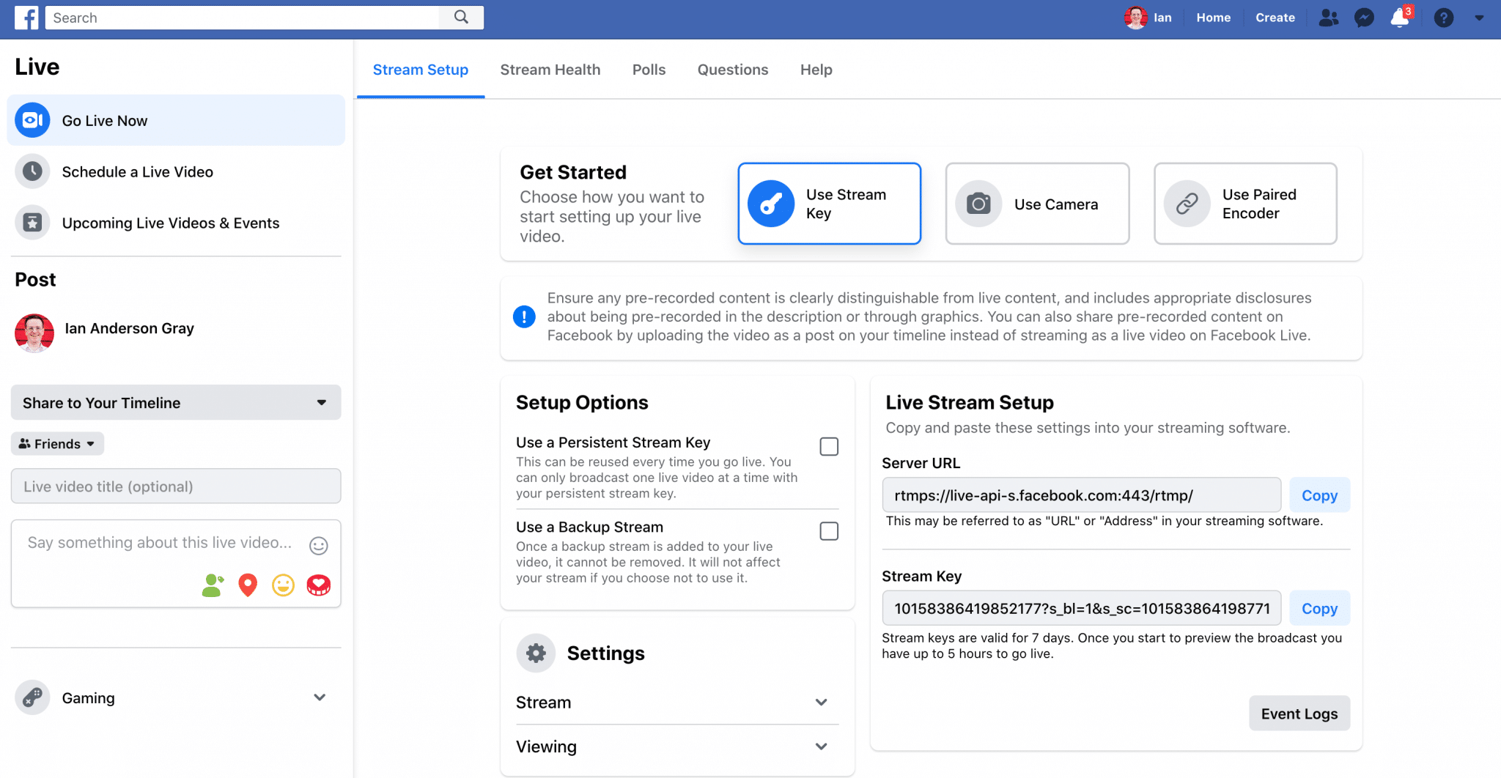Open Ian's profile avatar in top bar

pyautogui.click(x=1135, y=18)
